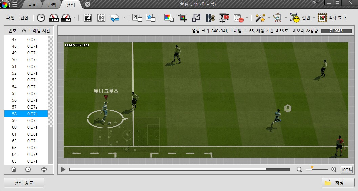This screenshot has height=191, width=358.
Task: Open the 삽입 insert dropdown arrow
Action: 314,18
